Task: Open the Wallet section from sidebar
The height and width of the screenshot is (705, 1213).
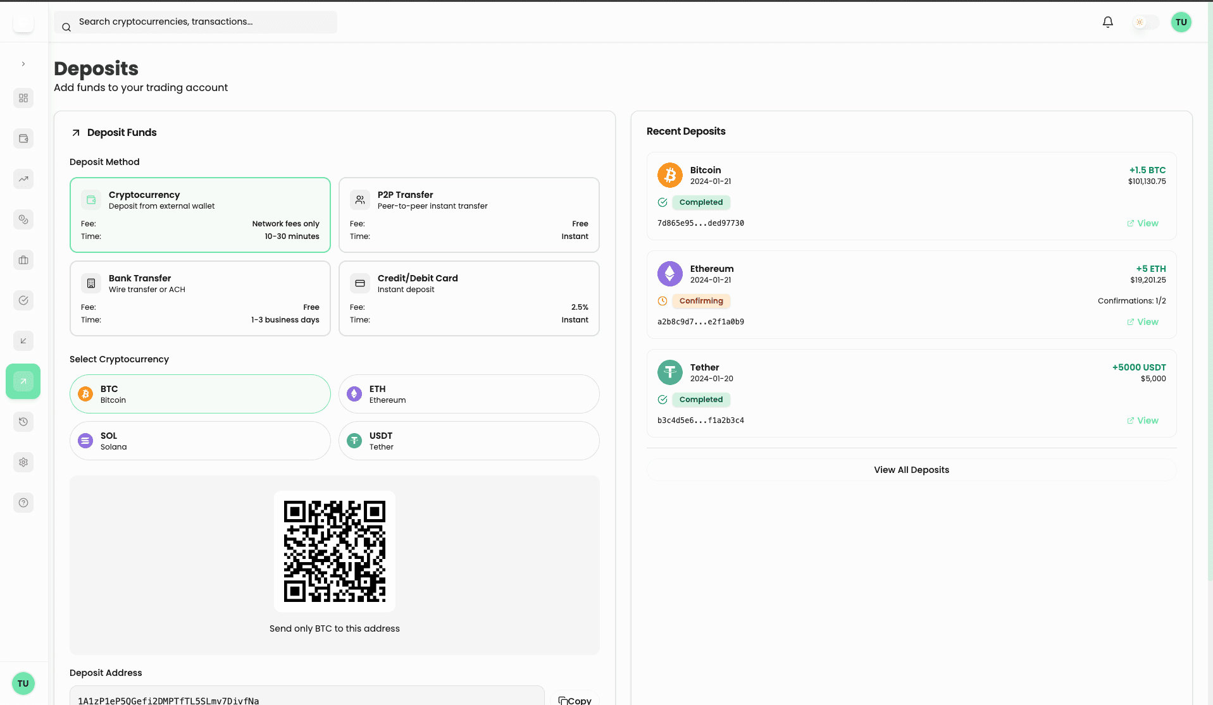Action: [23, 138]
